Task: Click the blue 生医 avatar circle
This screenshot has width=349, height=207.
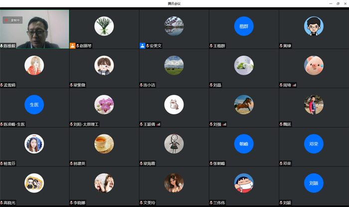Action: pyautogui.click(x=34, y=104)
